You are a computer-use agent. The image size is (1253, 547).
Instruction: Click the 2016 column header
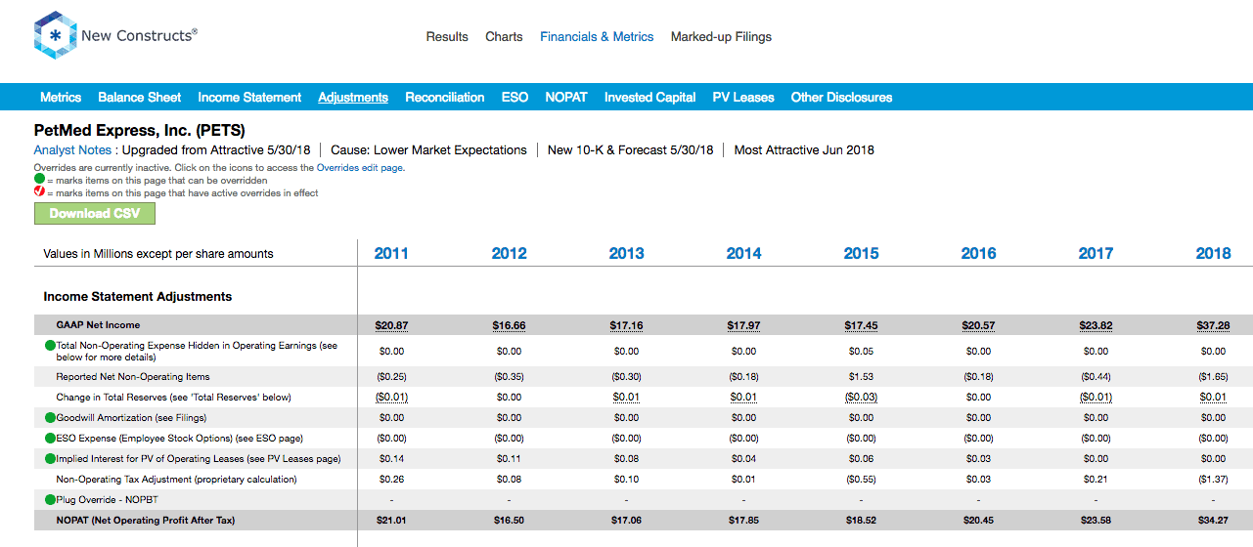978,254
